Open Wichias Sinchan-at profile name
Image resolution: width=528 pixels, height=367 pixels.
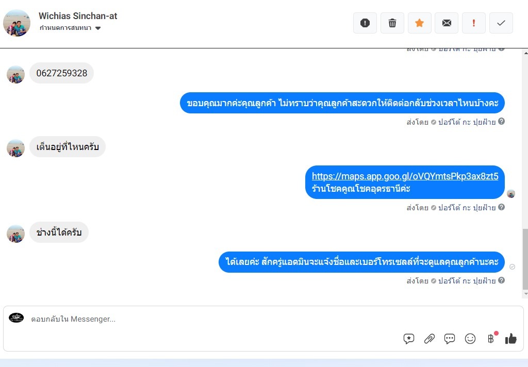click(x=78, y=16)
